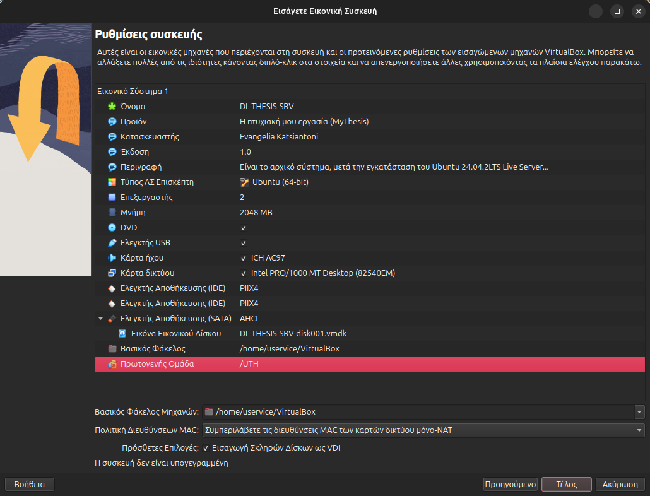The image size is (650, 496).
Task: Click the green star icon beside Όνομα
Action: [x=112, y=107]
